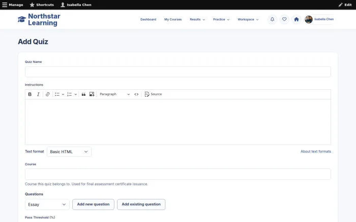Click Add new question button

pyautogui.click(x=93, y=204)
